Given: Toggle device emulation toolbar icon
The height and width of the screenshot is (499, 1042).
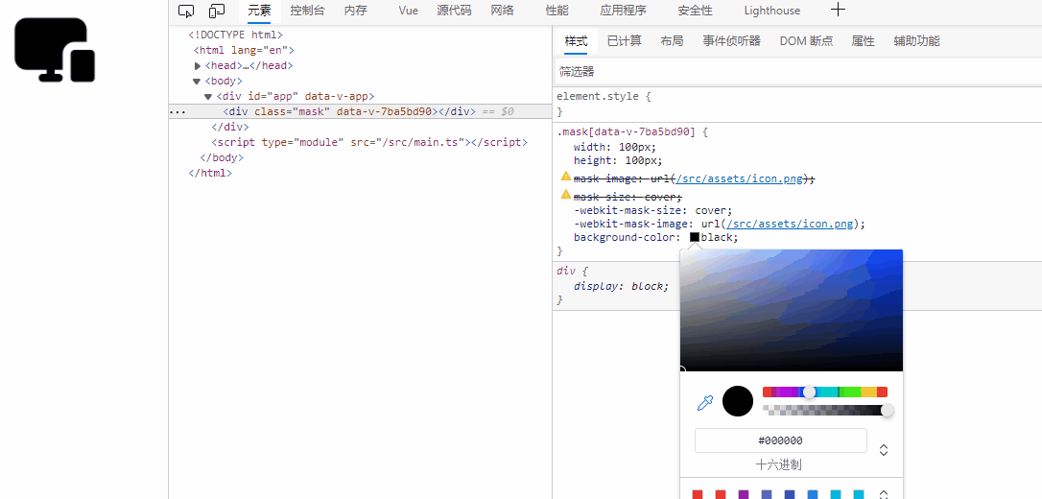Looking at the screenshot, I should pyautogui.click(x=217, y=11).
